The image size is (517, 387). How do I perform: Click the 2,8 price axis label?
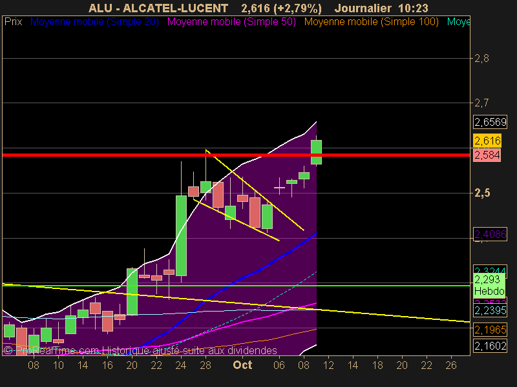pyautogui.click(x=481, y=59)
